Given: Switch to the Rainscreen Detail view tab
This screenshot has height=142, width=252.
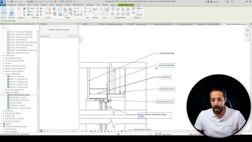Looking at the screenshot, I should tap(185, 24).
